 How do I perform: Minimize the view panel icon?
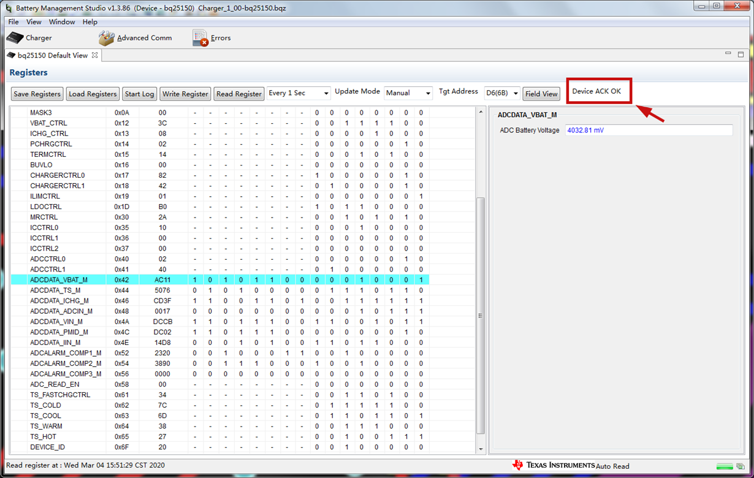[x=728, y=54]
